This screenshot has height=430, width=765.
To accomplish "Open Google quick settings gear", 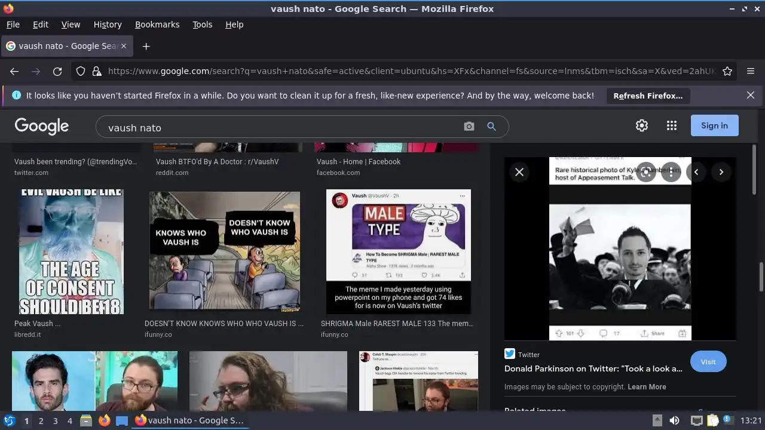I will tap(642, 125).
